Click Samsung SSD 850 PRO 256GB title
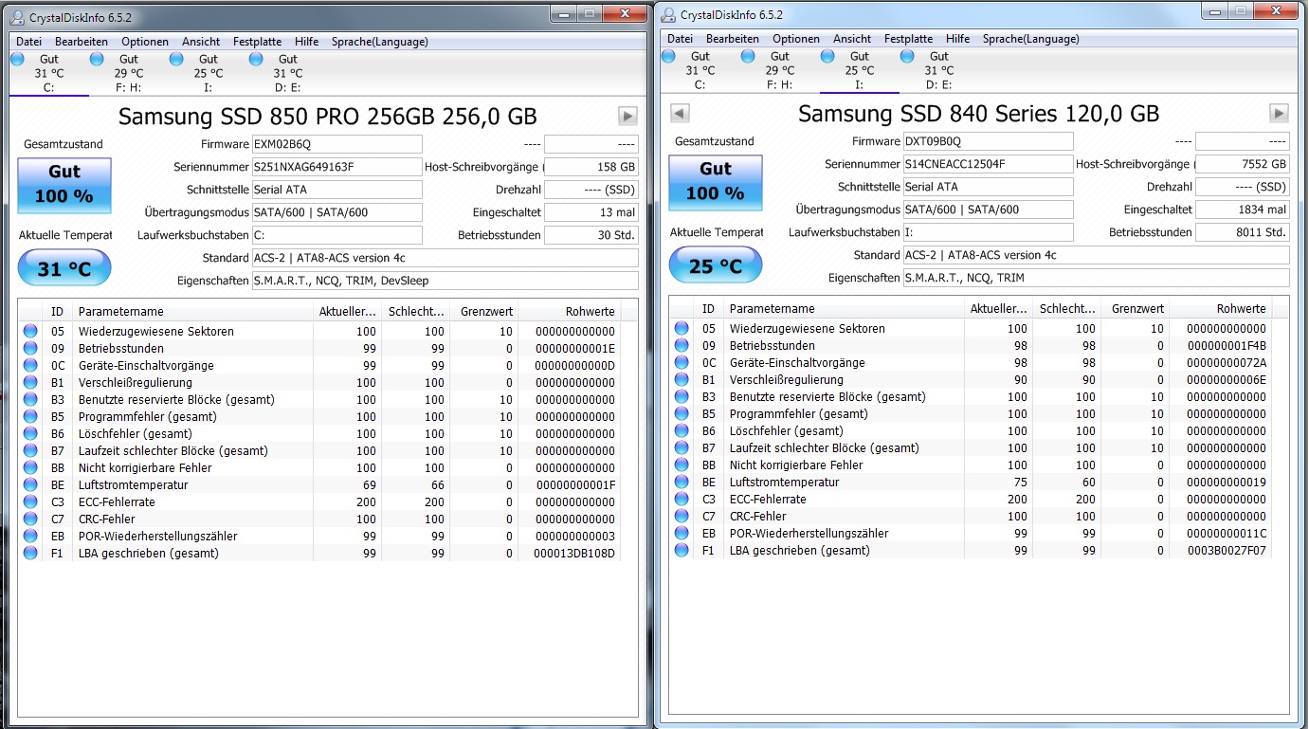This screenshot has height=729, width=1309. pyautogui.click(x=328, y=117)
